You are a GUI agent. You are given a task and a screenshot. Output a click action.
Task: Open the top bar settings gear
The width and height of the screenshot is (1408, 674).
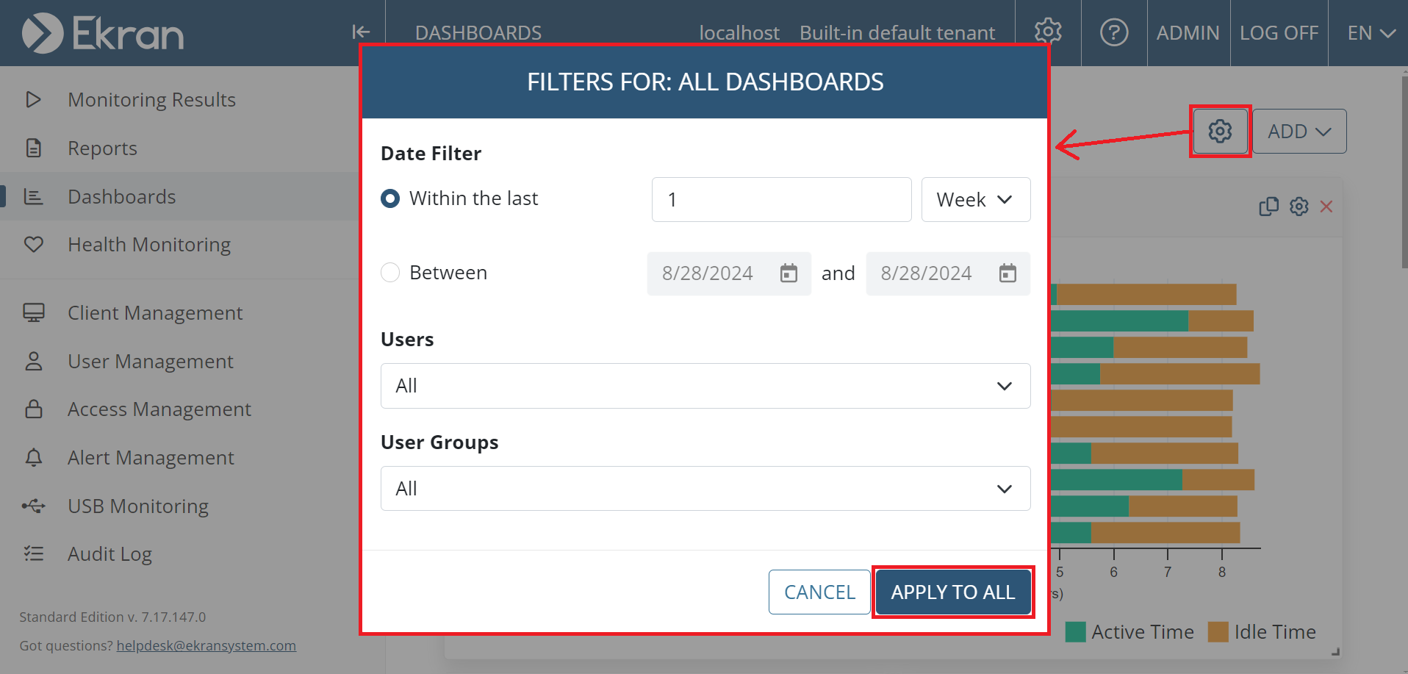pyautogui.click(x=1048, y=32)
